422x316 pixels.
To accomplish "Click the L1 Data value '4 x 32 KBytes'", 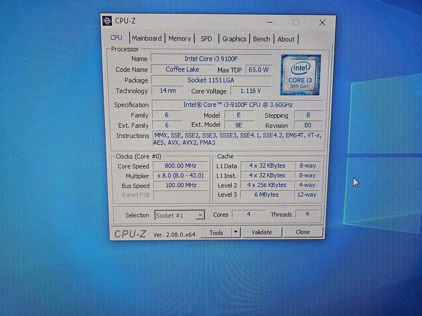I will pos(267,166).
